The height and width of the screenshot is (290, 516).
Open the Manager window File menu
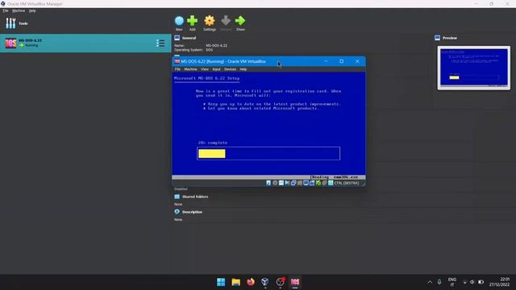pyautogui.click(x=6, y=10)
